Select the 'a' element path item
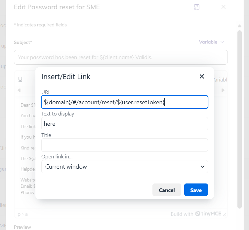Screen dimensions: 249x230 point(26,214)
